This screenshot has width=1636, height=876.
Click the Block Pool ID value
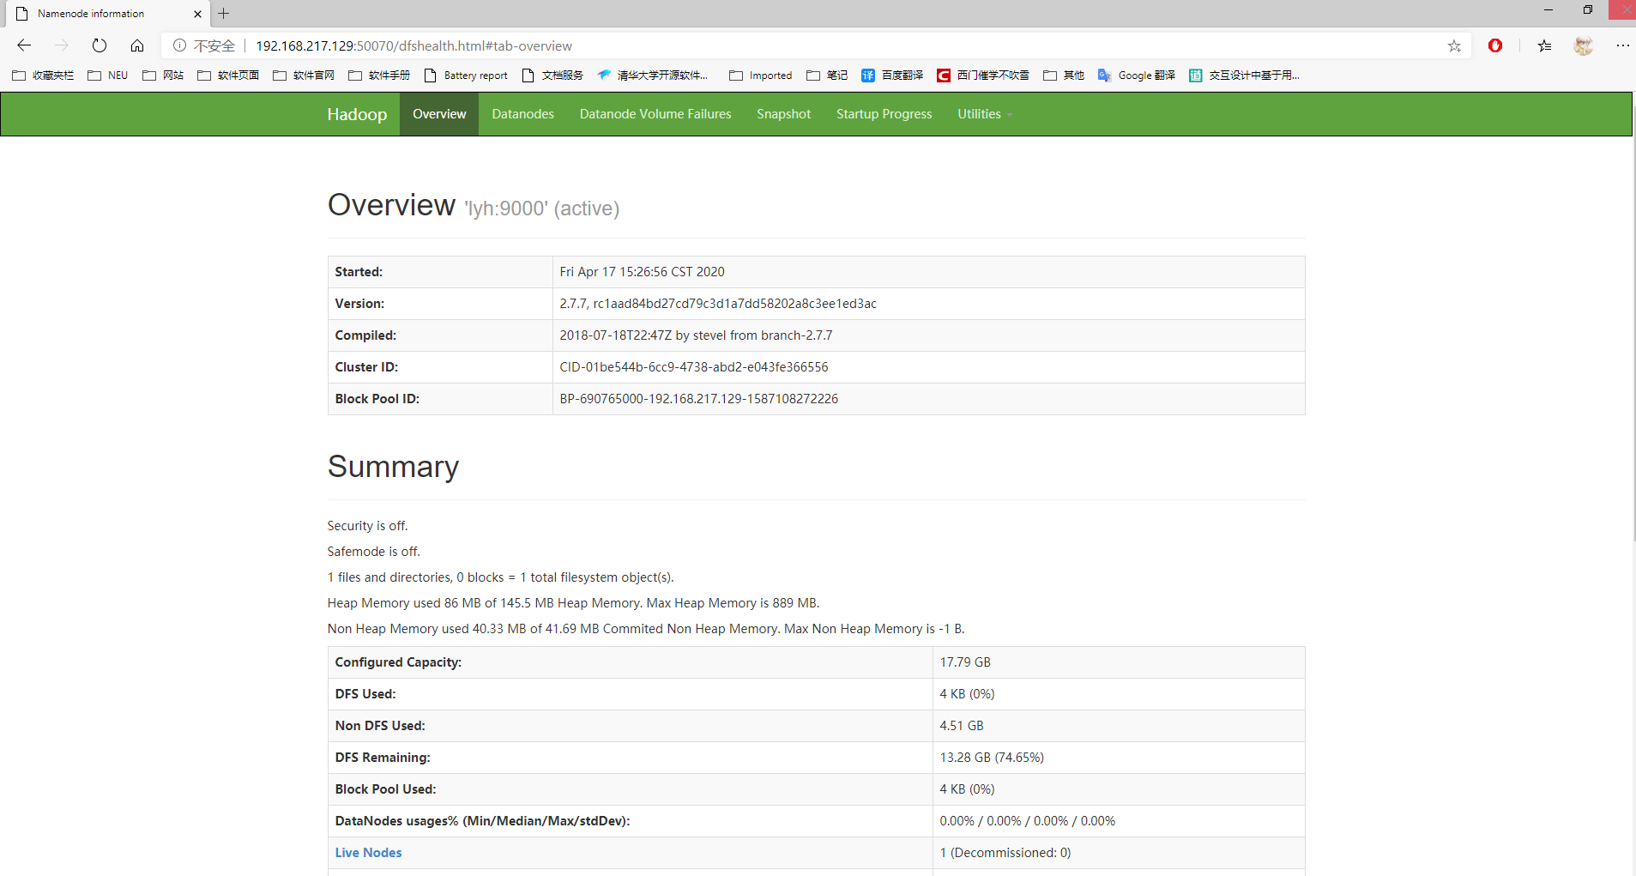[698, 399]
